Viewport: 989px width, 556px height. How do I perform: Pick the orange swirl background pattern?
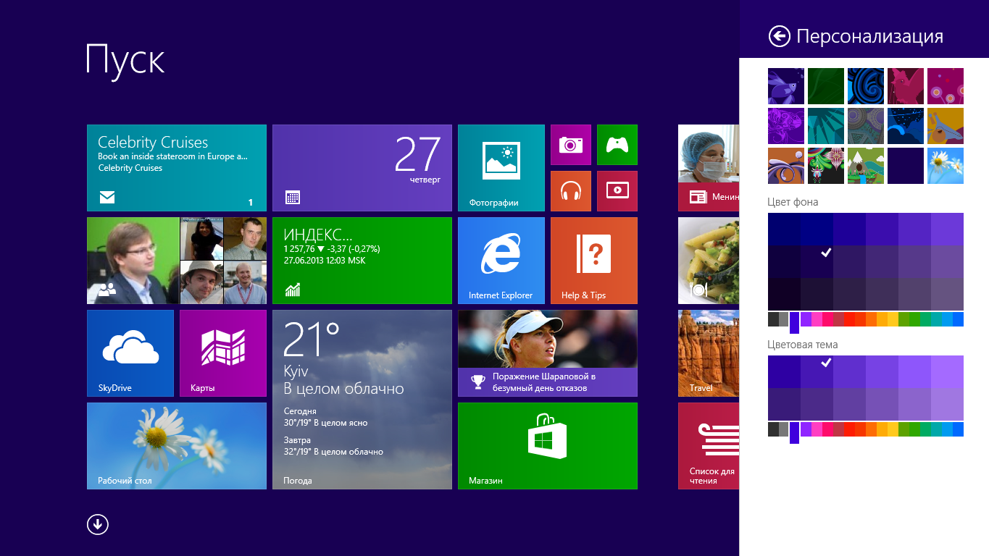(786, 166)
